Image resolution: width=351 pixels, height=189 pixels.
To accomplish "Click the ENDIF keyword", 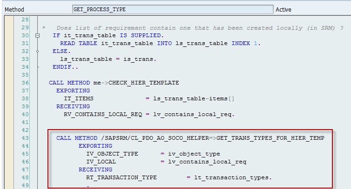I will pos(62,67).
